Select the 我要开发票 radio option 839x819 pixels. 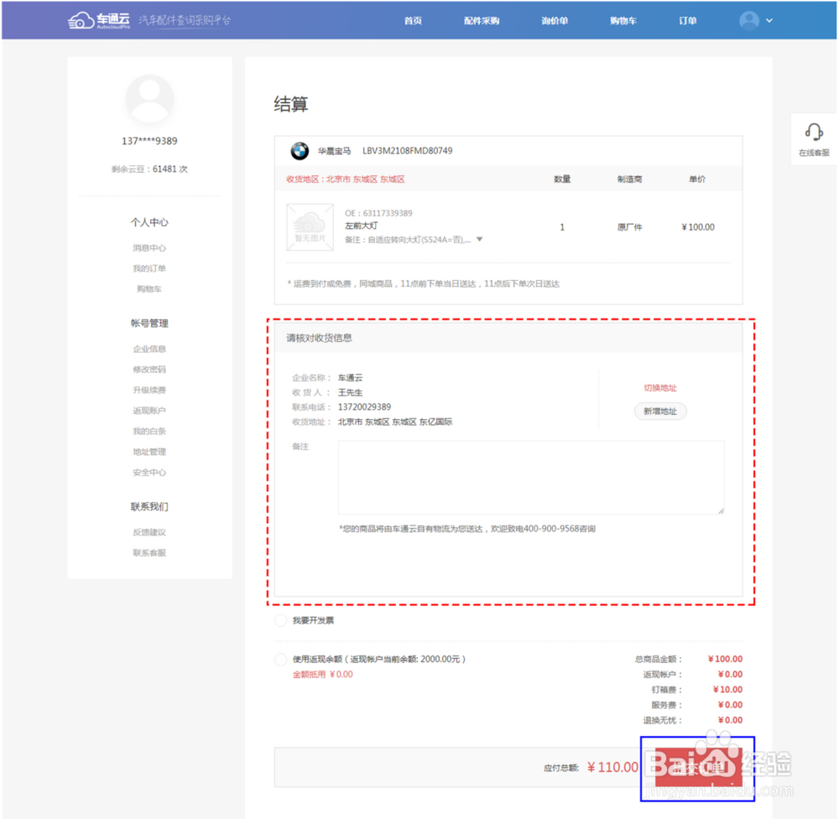tap(281, 620)
